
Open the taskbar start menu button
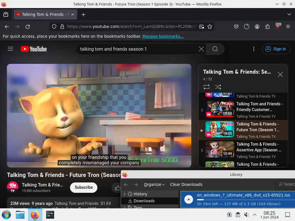point(6,215)
